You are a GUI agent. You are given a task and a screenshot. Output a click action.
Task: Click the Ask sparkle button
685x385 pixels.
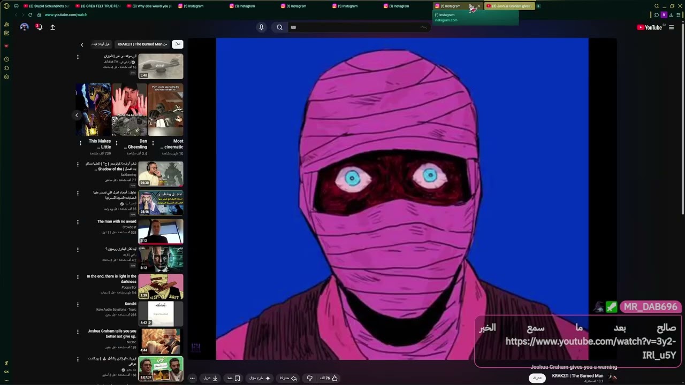coord(260,378)
